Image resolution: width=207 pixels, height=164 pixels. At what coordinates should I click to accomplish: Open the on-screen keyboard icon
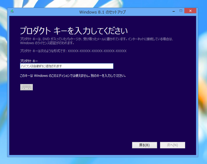point(27,87)
